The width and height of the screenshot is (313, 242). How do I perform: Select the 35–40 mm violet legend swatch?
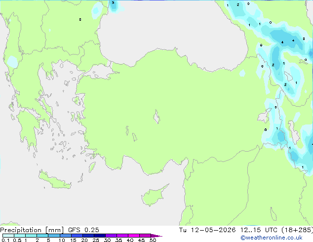pyautogui.click(x=122, y=236)
